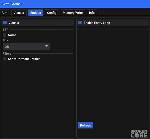Click the ESP section heading
This screenshot has height=139, width=150.
6,30
